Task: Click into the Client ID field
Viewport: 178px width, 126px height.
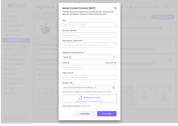Action: (x=89, y=67)
